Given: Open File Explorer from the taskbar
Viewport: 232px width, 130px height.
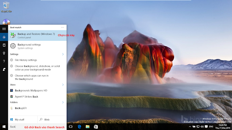Looking at the screenshot, I should (88, 127).
